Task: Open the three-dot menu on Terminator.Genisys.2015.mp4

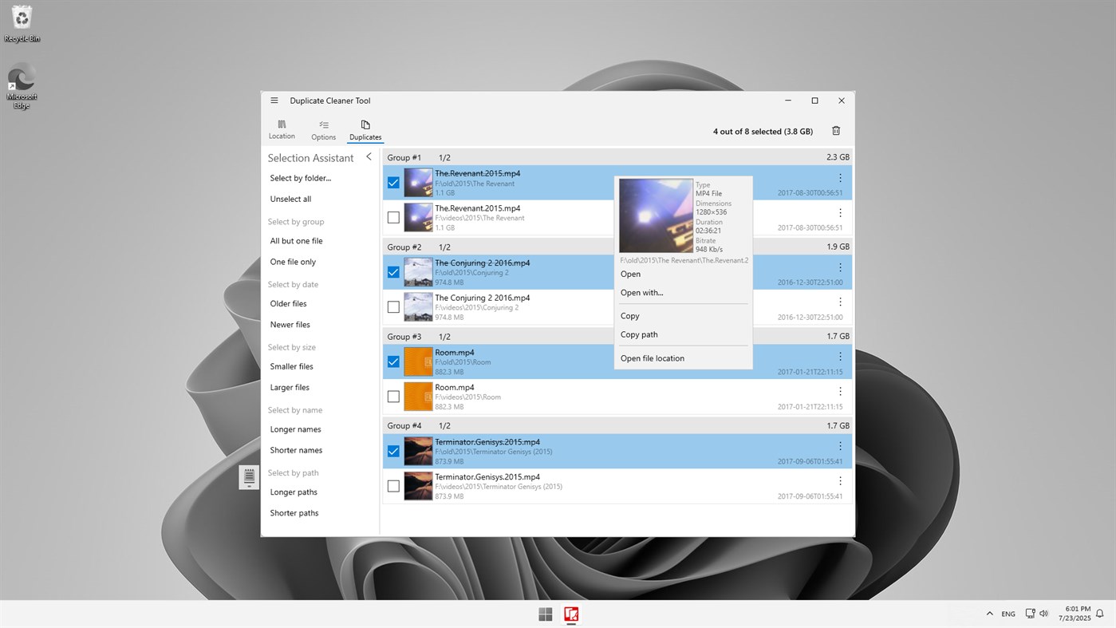Action: pos(839,445)
